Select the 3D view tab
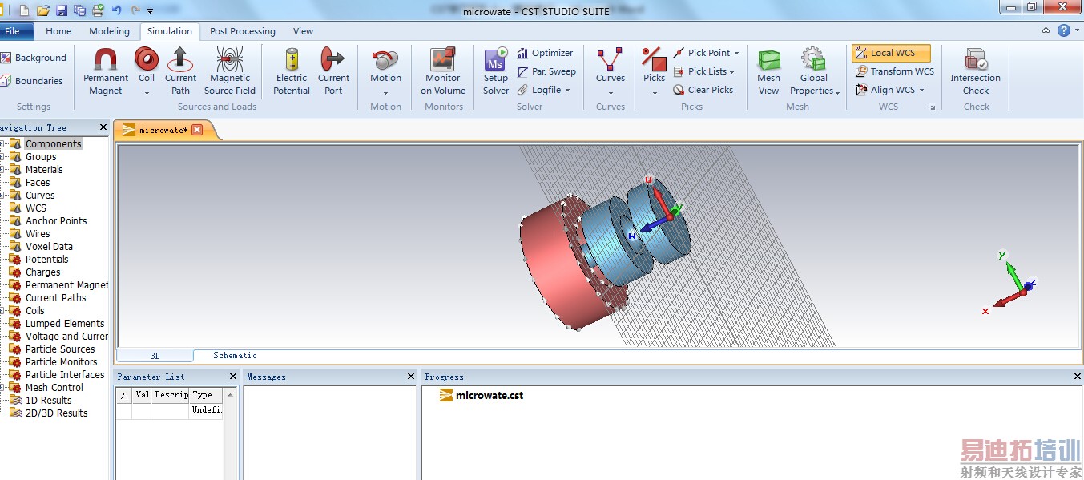The height and width of the screenshot is (480, 1084). click(155, 355)
